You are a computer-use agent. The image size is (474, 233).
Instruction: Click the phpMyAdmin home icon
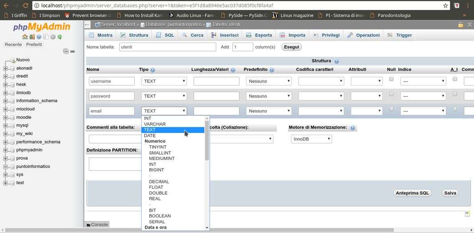point(25,37)
